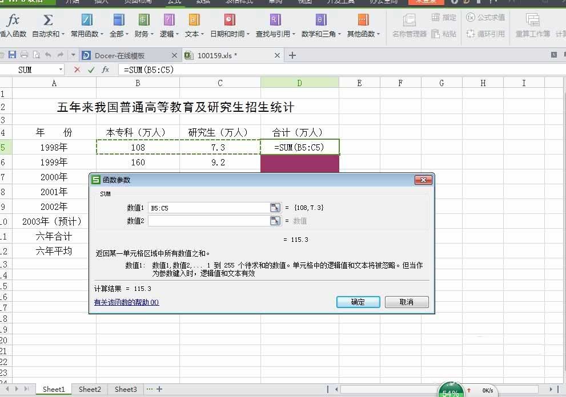The height and width of the screenshot is (397, 566).
Task: Switch to Sheet3 tab
Action: pos(126,389)
